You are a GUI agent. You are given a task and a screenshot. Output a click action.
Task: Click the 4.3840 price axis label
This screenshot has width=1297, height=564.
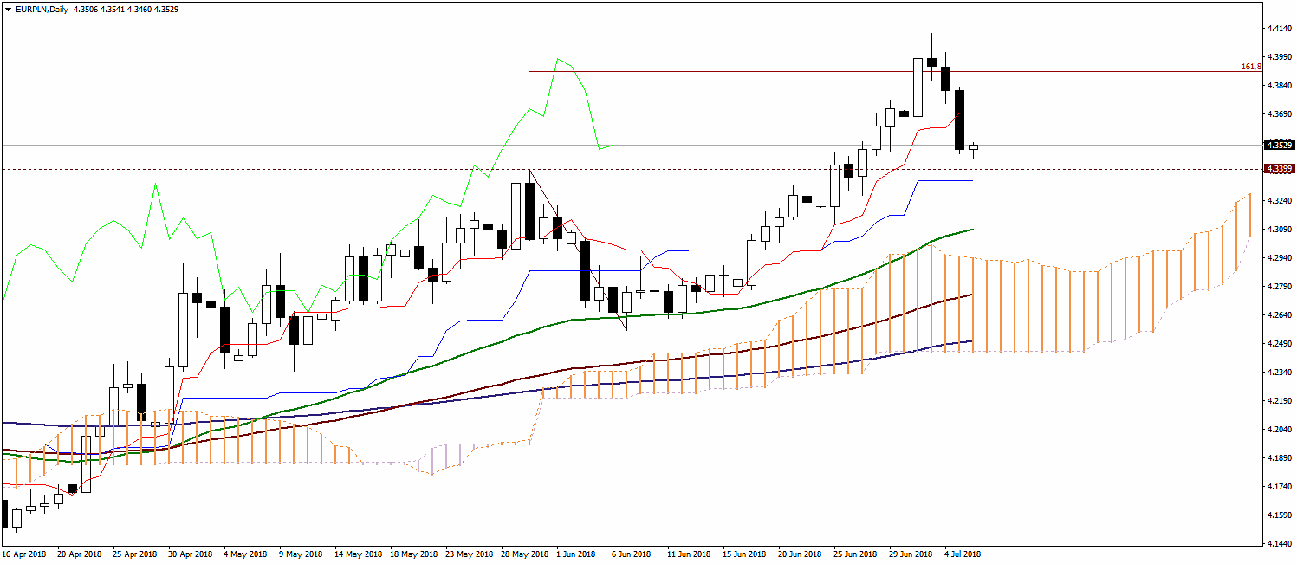click(x=1278, y=86)
